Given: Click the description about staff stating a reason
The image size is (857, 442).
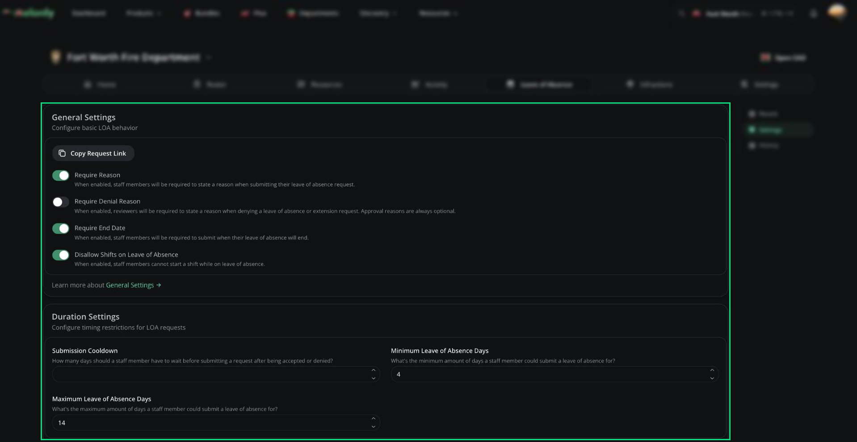Looking at the screenshot, I should pyautogui.click(x=214, y=185).
